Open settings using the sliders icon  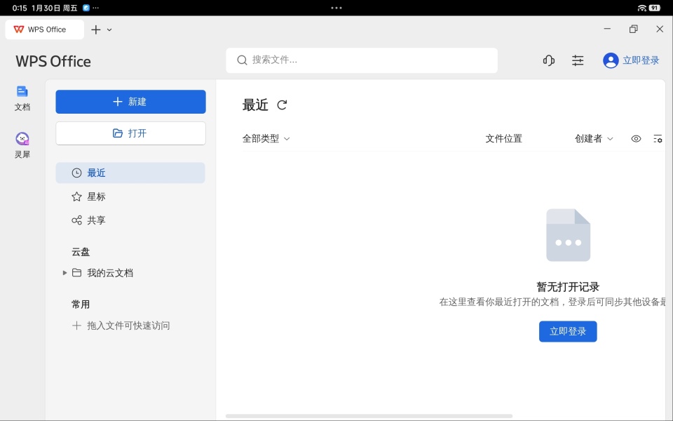coord(578,60)
